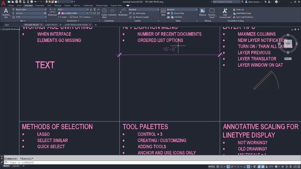301x169 pixels.
Task: Click the Linear dimension tool
Action: [x=63, y=17]
